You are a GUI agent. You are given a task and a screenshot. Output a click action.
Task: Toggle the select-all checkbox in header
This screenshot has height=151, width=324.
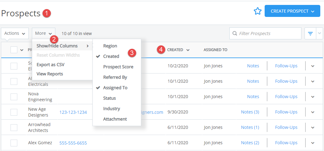pyautogui.click(x=14, y=50)
